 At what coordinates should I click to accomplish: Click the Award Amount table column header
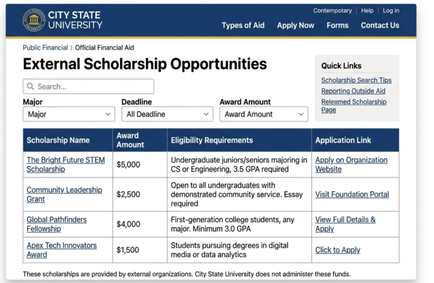tap(140, 140)
